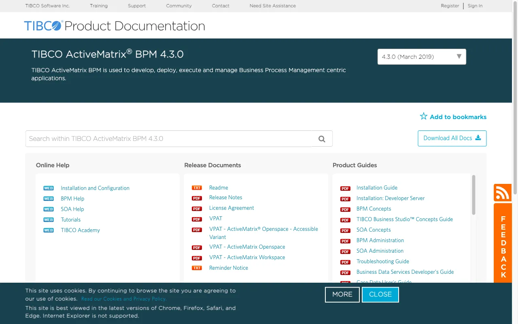Click PDF icon beside Troubleshooting Guide
The image size is (518, 324).
coord(345,262)
